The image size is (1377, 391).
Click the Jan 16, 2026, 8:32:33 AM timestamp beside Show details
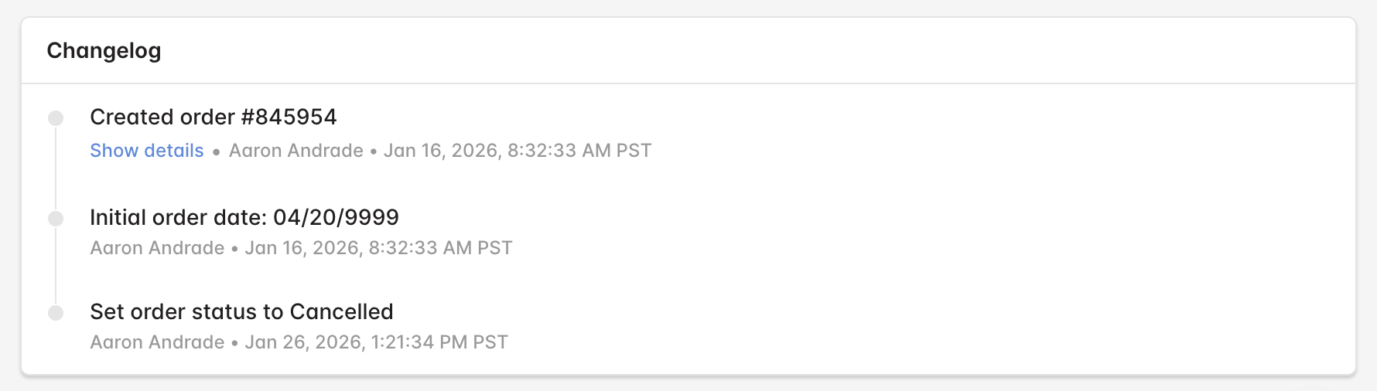point(518,151)
